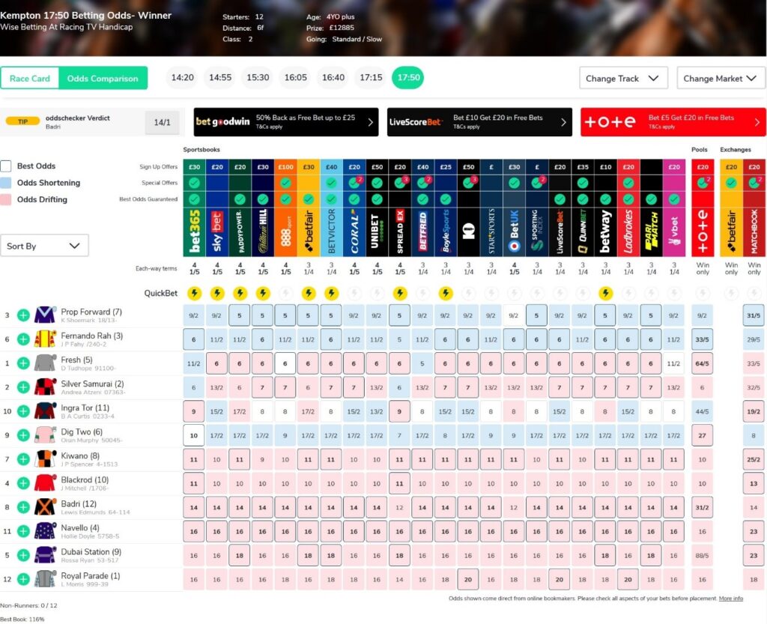
Task: Go to the 14:55 race
Action: (x=220, y=77)
